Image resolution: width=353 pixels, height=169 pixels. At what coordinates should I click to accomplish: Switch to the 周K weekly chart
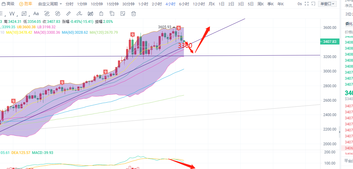tap(261, 4)
